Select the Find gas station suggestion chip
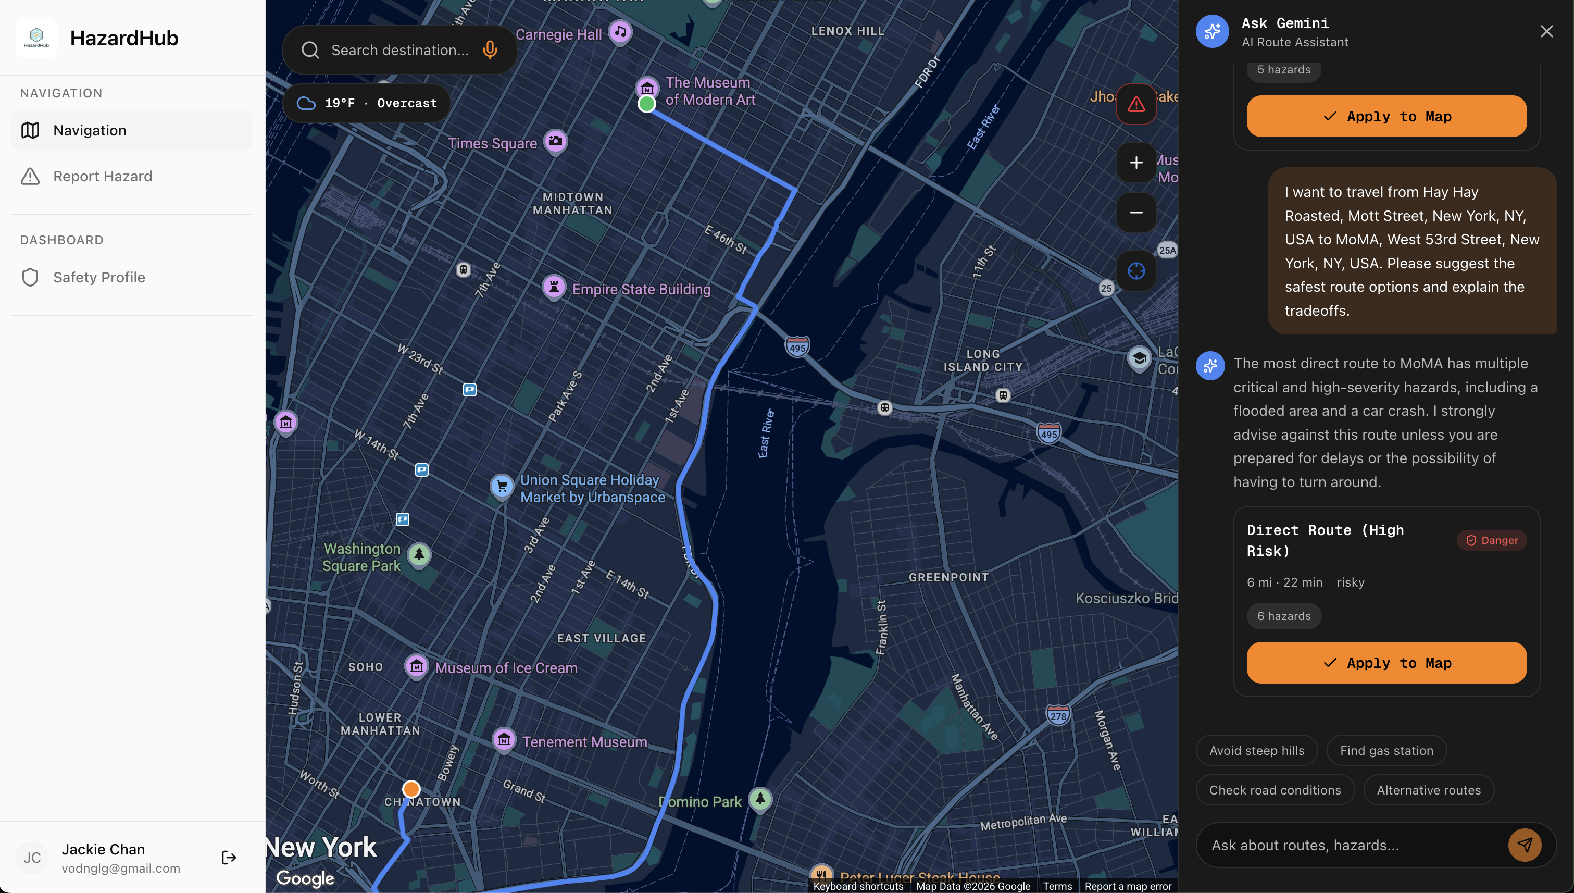Image resolution: width=1574 pixels, height=893 pixels. [1386, 751]
